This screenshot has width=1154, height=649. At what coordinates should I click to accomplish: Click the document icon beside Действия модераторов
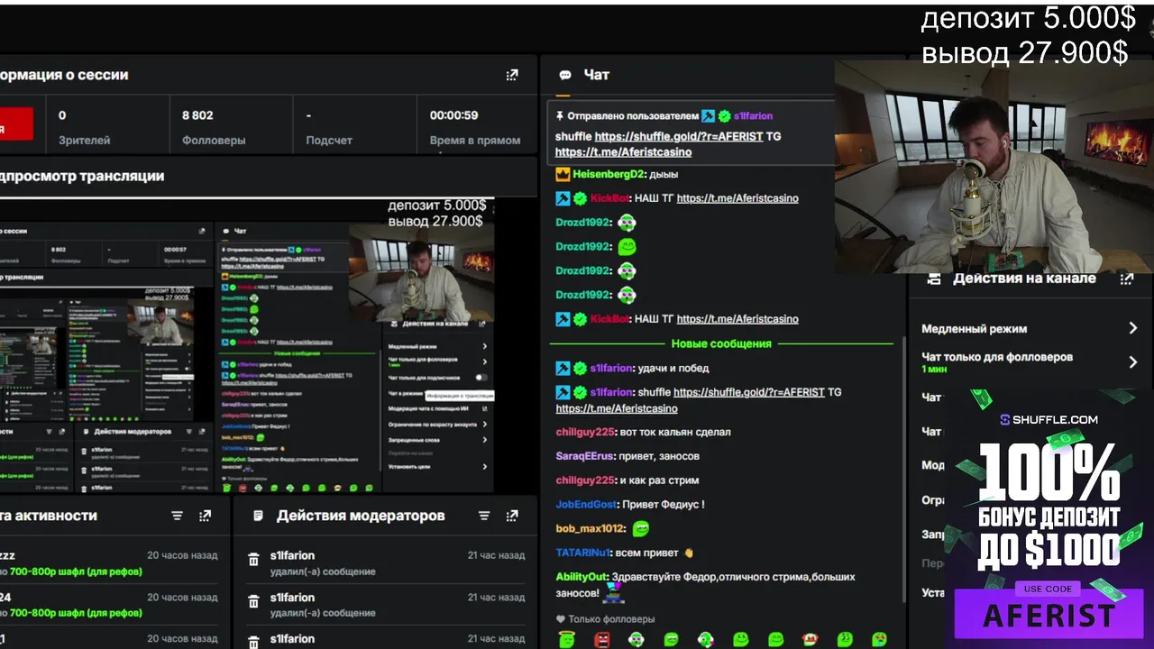[x=259, y=516]
